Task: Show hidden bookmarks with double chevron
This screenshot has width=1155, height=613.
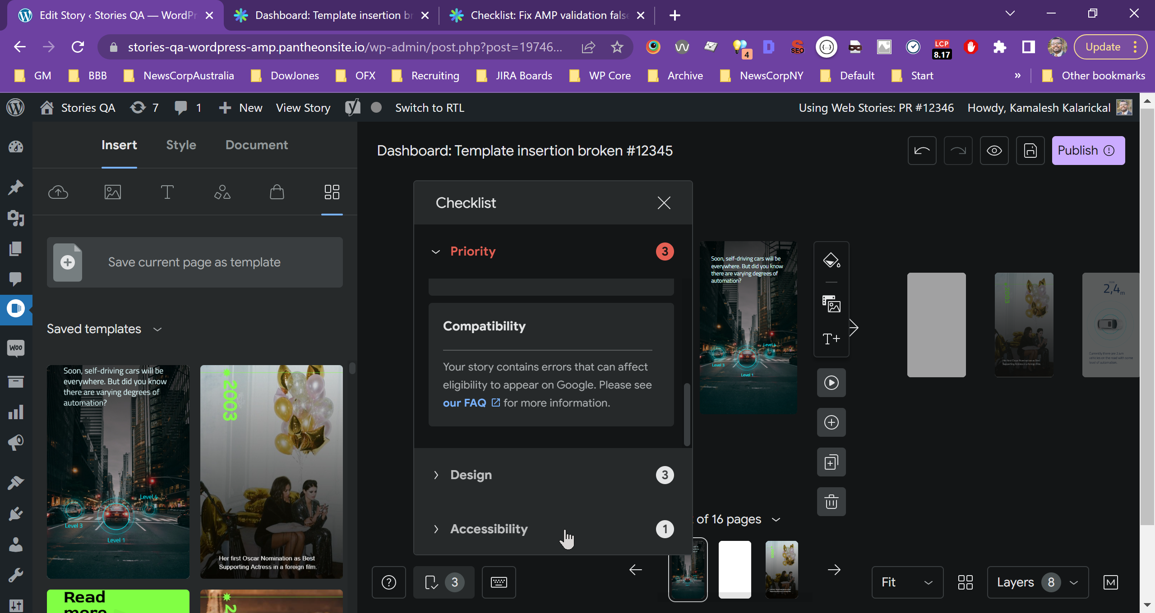Action: pyautogui.click(x=1017, y=76)
